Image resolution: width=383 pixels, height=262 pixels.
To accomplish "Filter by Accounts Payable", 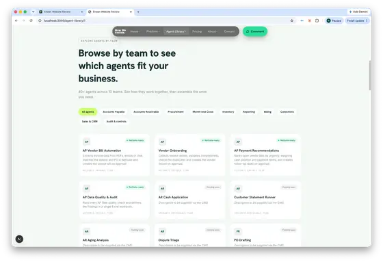I will (114, 112).
